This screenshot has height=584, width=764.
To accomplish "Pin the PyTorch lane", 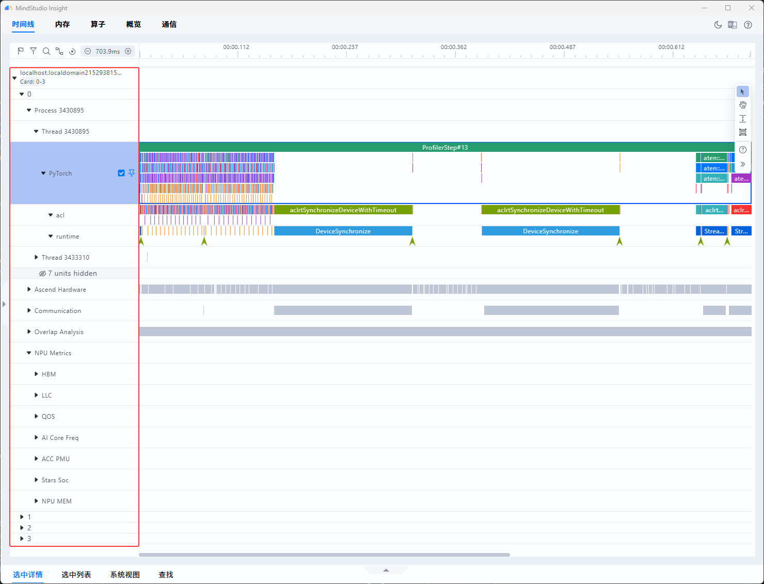I will [x=132, y=173].
